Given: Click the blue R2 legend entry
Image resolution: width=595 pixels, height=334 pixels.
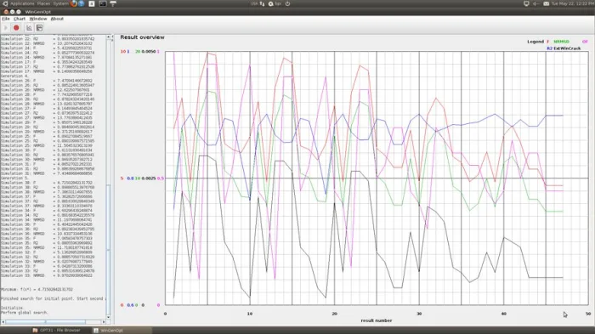Looking at the screenshot, I should tap(549, 48).
